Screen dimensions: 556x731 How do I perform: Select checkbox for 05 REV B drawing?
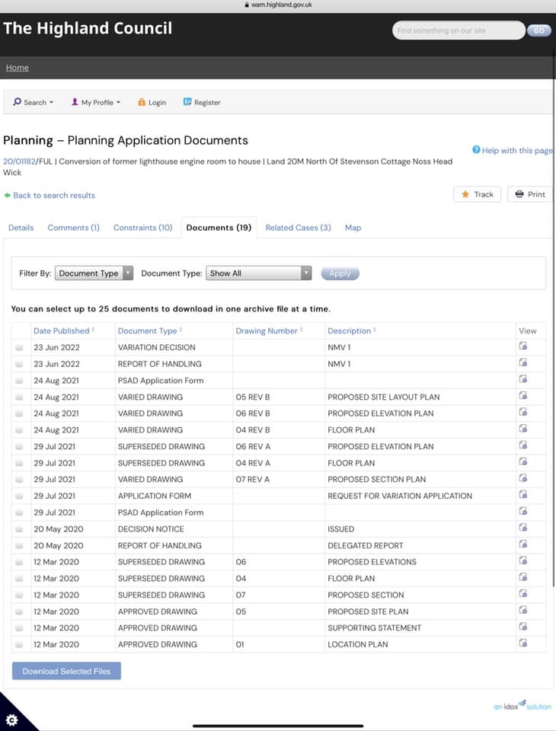coord(19,397)
